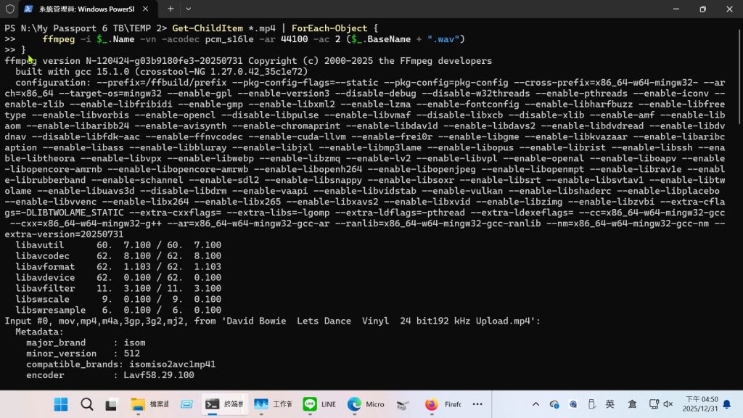Open Task Manager from taskbar
This screenshot has height=418, width=743.
pyautogui.click(x=271, y=404)
